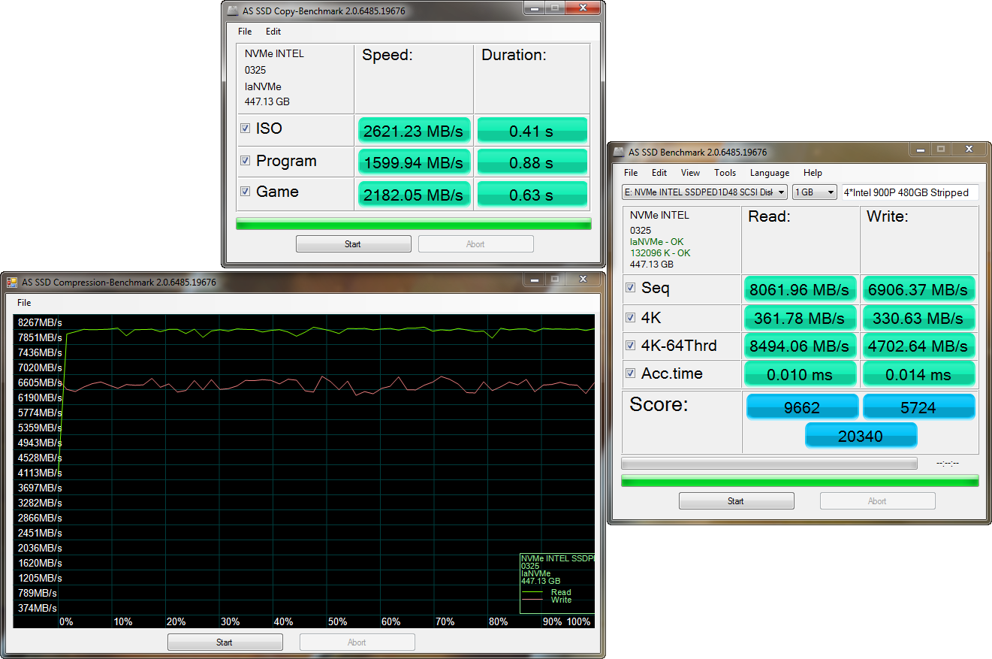
Task: Uncheck the Game checkbox in Copy-Benchmark
Action: pos(245,192)
